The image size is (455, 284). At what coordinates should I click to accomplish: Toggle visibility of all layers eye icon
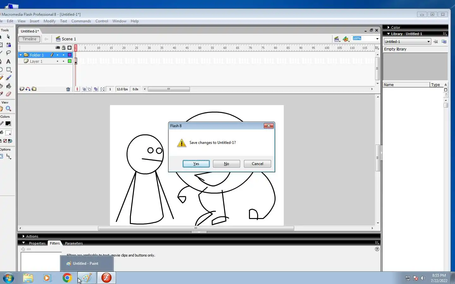(58, 48)
